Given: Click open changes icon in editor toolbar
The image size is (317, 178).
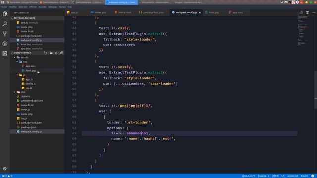Looking at the screenshot, I should click(301, 12).
